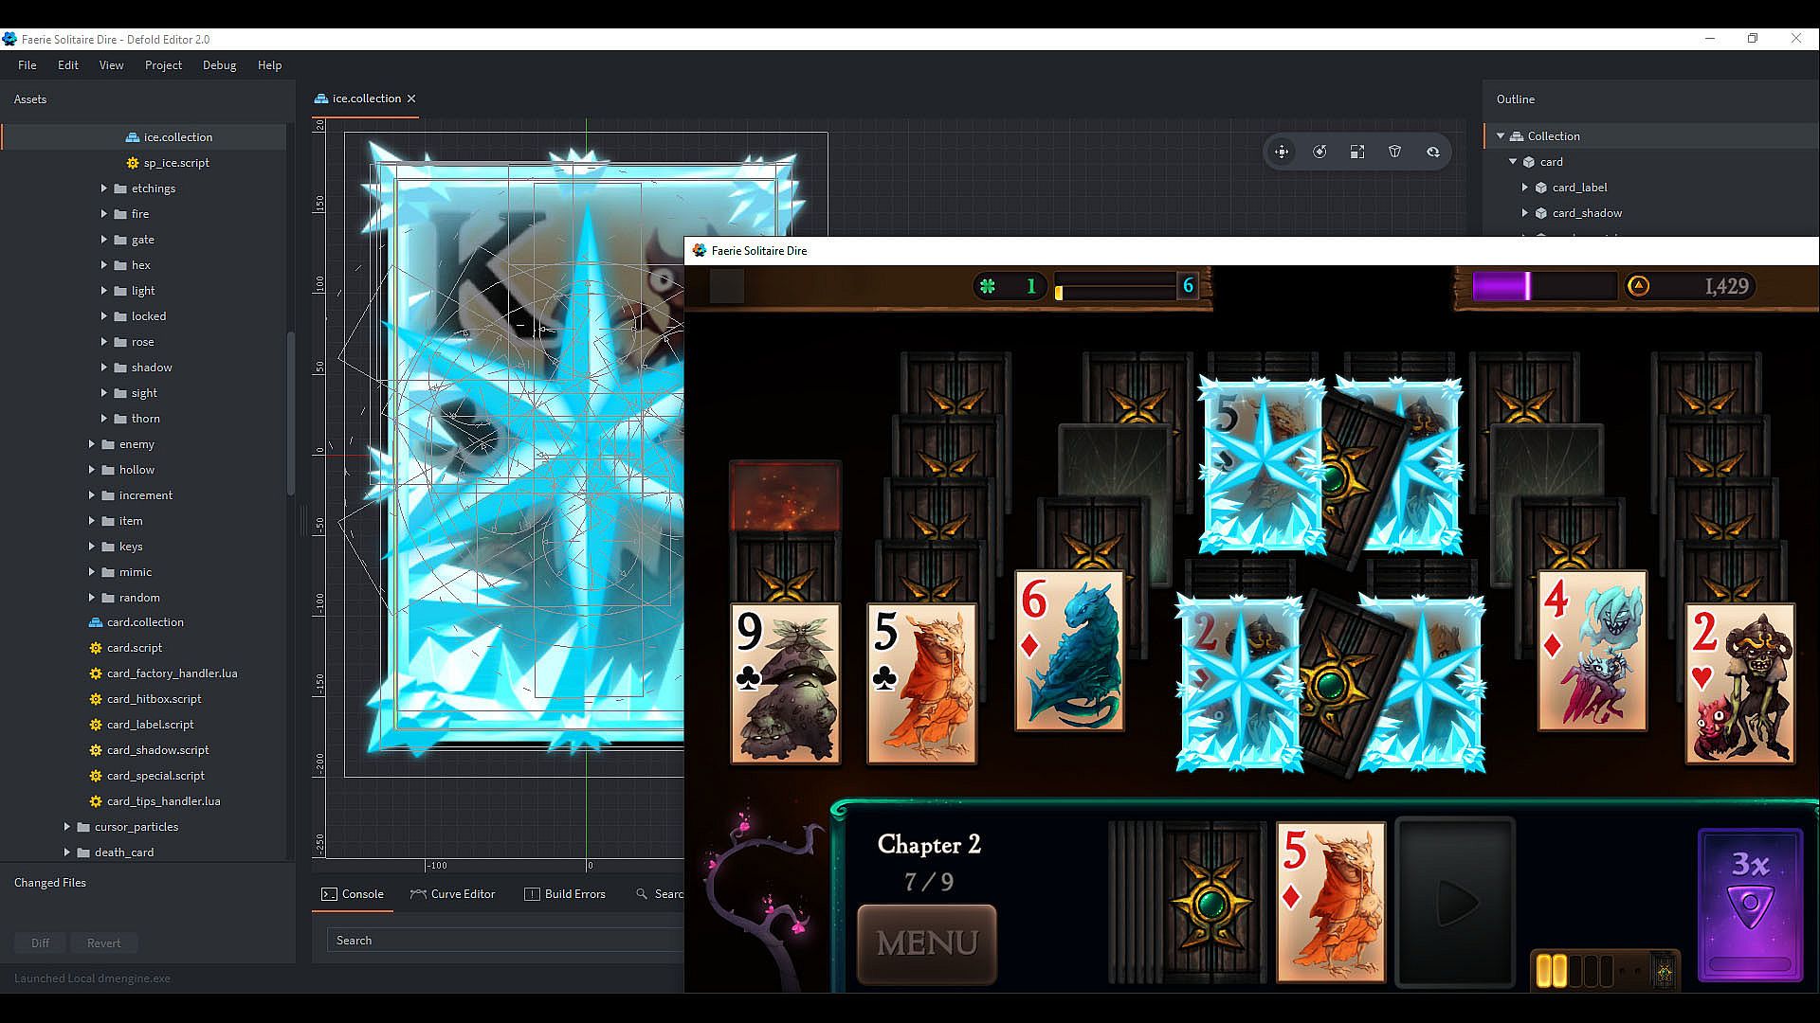
Task: Click the play arrow card slot
Action: click(1455, 903)
